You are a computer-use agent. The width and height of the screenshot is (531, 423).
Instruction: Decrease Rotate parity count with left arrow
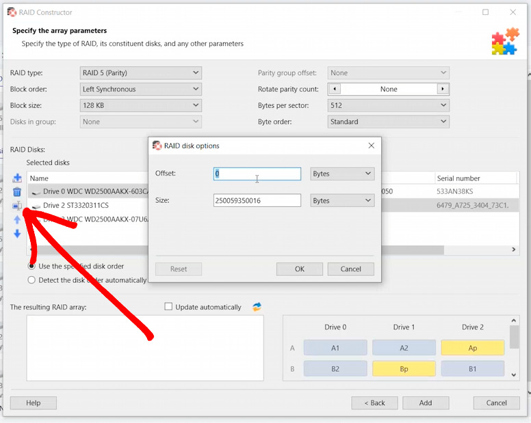click(x=335, y=89)
